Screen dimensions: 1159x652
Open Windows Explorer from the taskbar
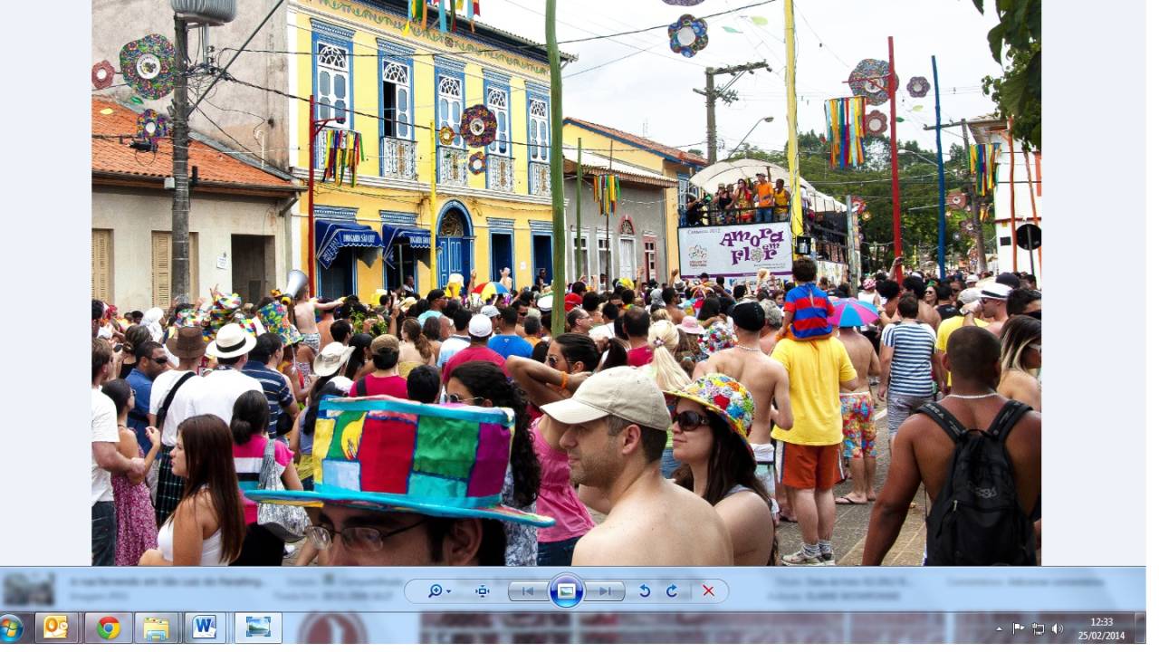pos(156,628)
